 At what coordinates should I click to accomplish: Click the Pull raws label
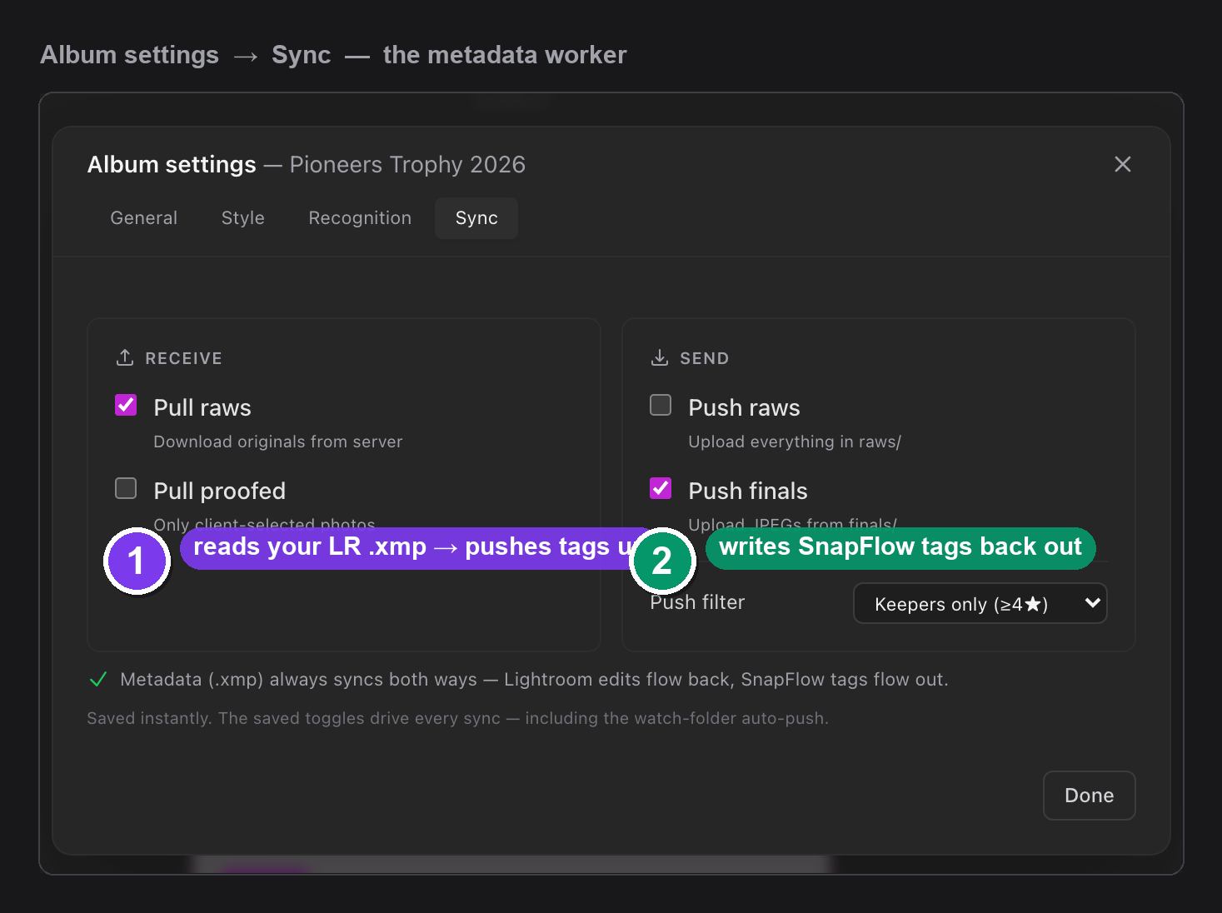tap(202, 408)
